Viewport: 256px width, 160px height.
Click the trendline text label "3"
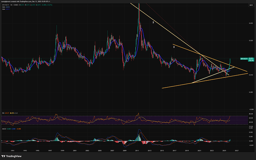tap(174, 47)
